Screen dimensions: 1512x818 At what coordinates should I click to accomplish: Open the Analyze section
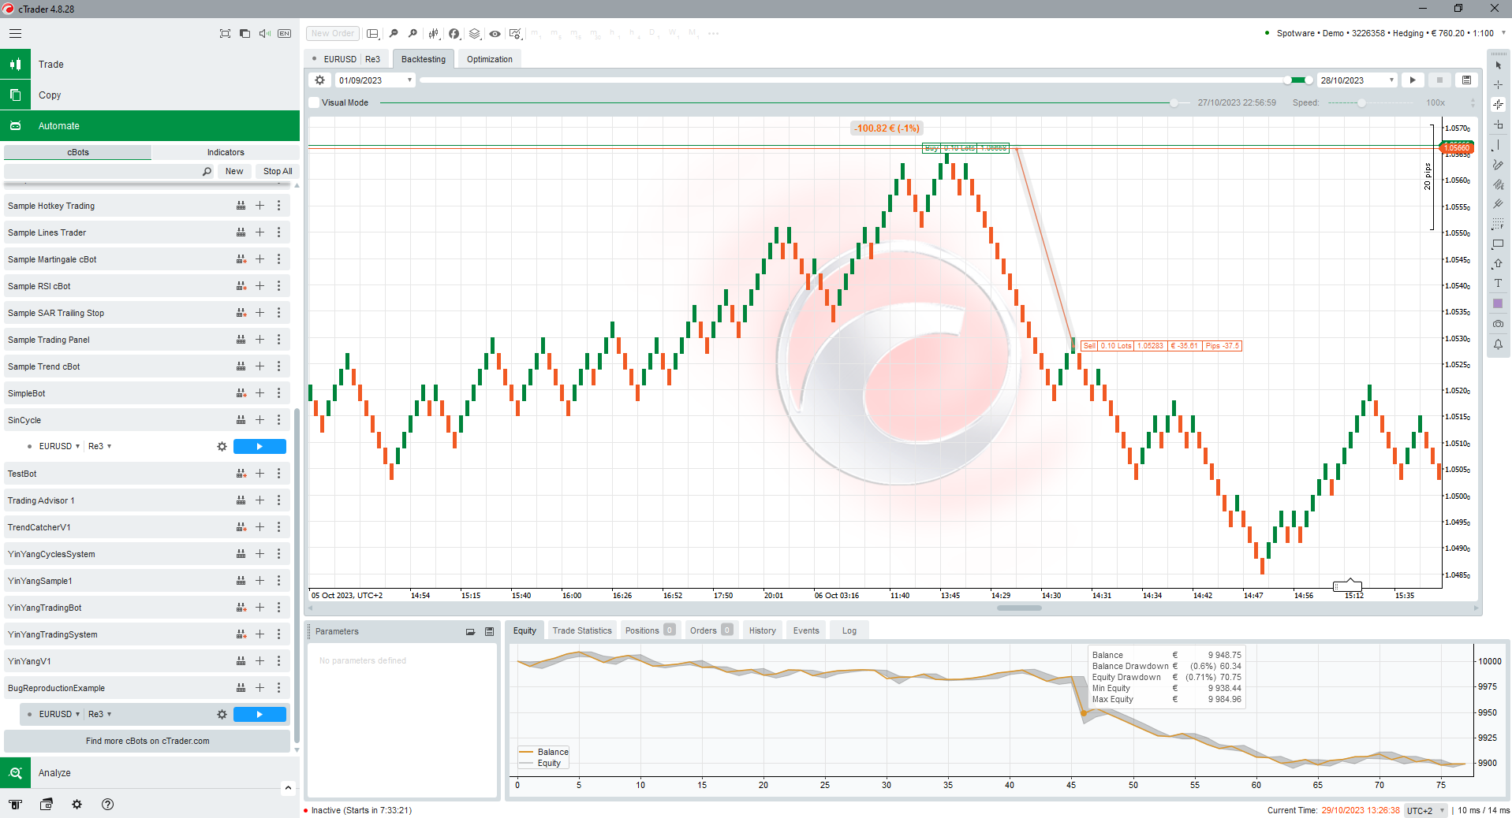pos(150,773)
